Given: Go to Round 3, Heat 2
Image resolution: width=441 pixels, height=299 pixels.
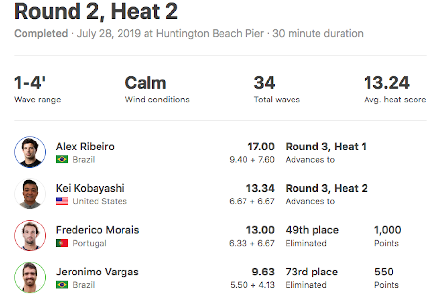Looking at the screenshot, I should (x=326, y=188).
